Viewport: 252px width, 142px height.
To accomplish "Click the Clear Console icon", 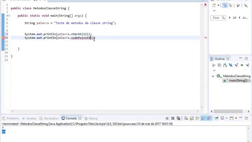I will (186, 118).
